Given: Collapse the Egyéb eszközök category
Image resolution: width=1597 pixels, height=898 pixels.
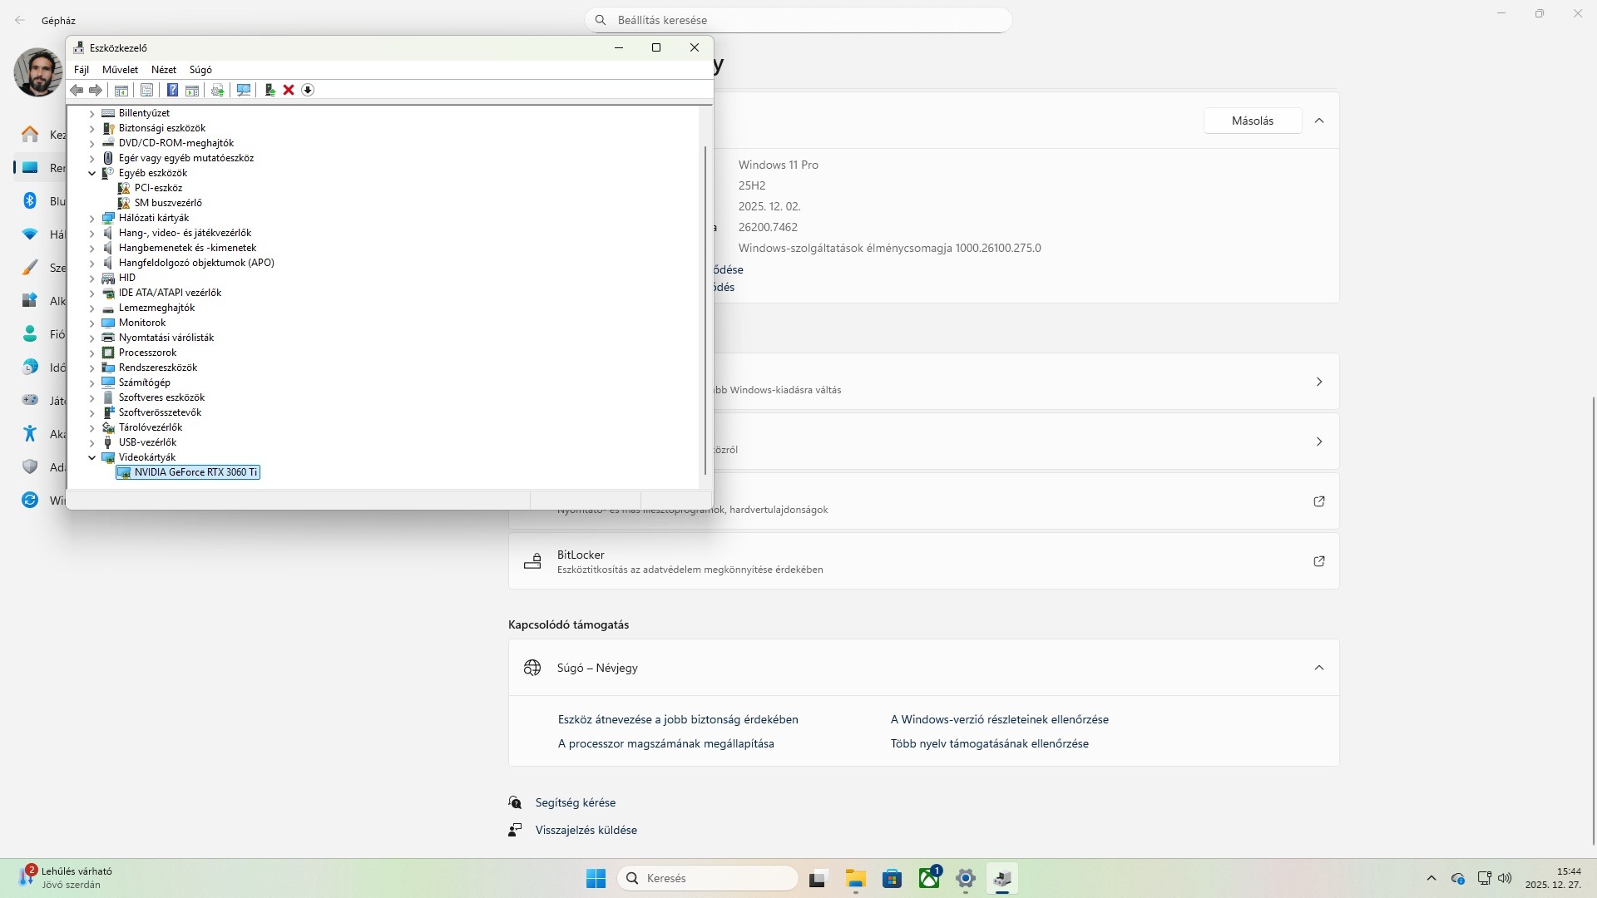Looking at the screenshot, I should (92, 173).
